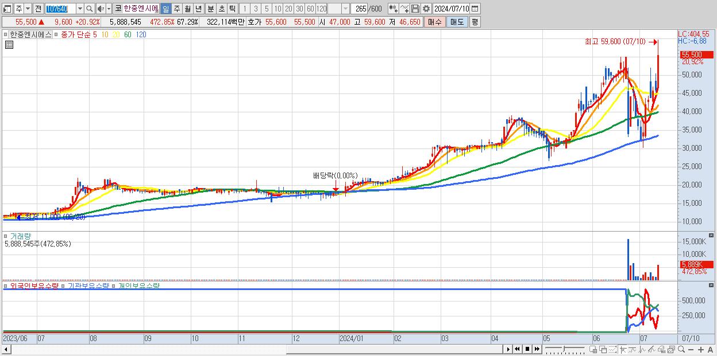The width and height of the screenshot is (717, 356).
Task: Click the A auto-scale icon at bottom right
Action: (x=711, y=349)
